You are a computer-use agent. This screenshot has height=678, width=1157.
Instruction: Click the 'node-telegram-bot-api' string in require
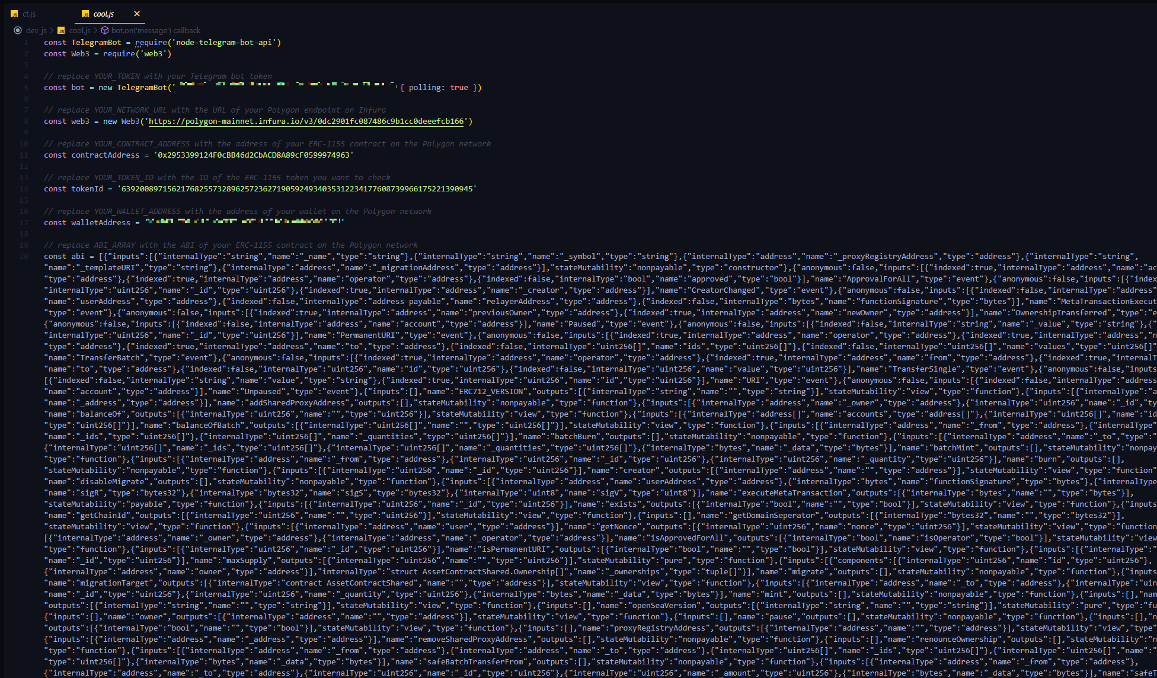click(x=225, y=43)
